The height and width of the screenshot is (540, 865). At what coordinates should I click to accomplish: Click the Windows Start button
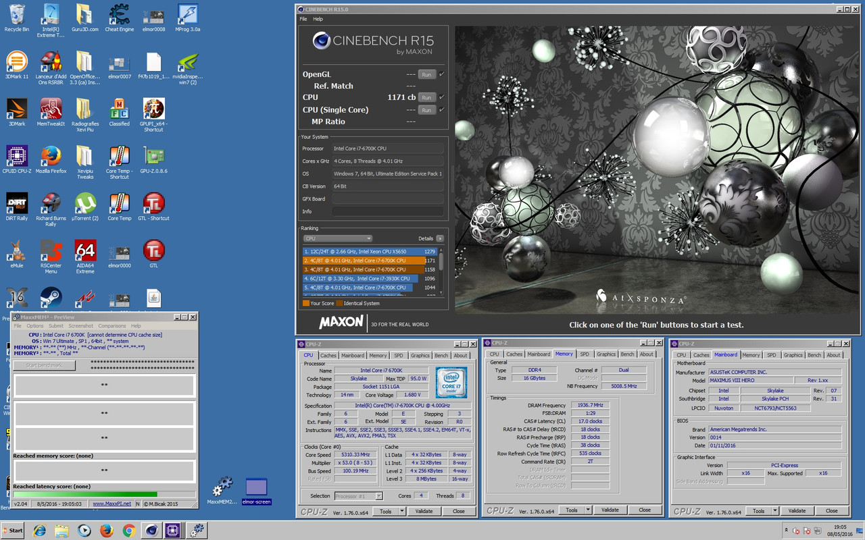[x=14, y=531]
